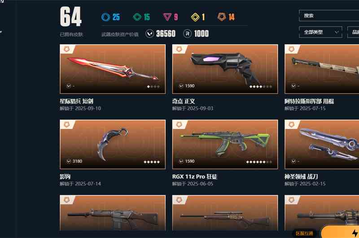
Task: Click the orange pentagon rarity icon showing 14
Action: pos(222,17)
